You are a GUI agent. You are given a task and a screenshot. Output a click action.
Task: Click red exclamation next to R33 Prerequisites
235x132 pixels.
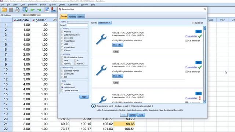200,98
